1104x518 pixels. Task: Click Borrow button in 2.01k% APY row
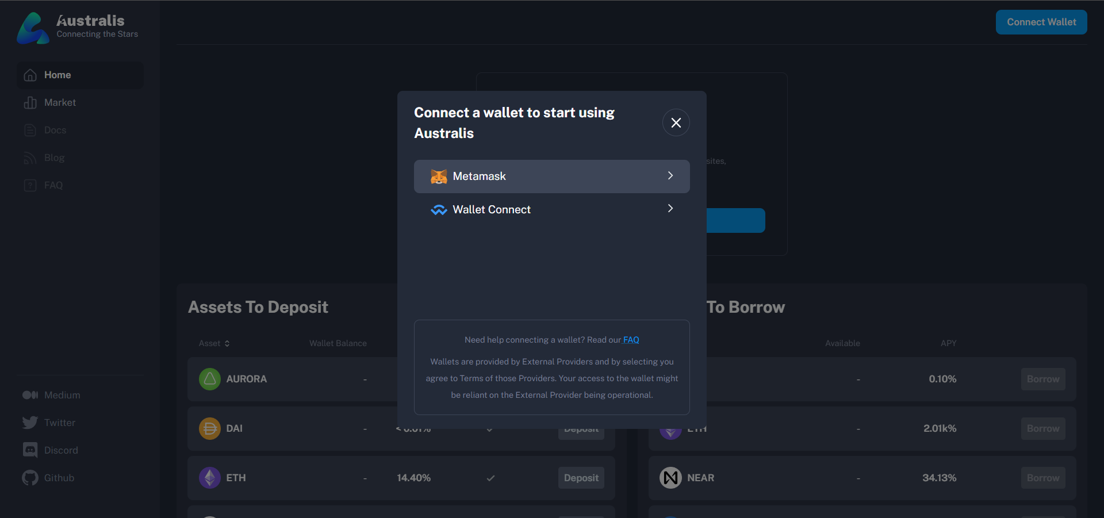click(1043, 428)
